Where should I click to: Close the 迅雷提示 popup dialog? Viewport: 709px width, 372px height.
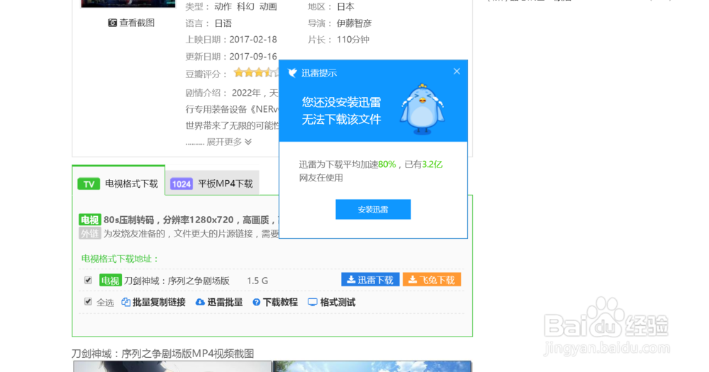click(x=457, y=72)
